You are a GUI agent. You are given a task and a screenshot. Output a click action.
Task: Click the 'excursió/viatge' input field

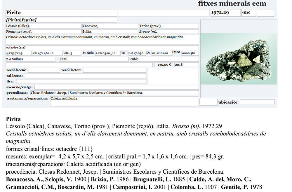tap(117, 87)
